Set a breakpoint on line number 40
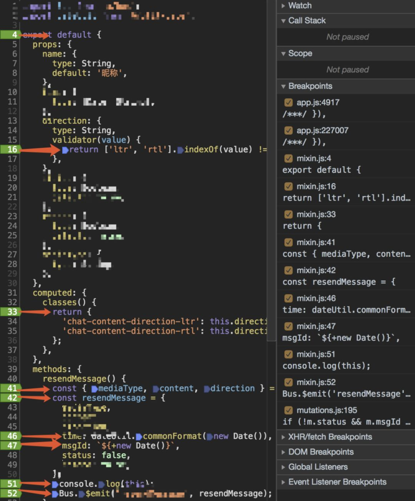 click(12, 379)
